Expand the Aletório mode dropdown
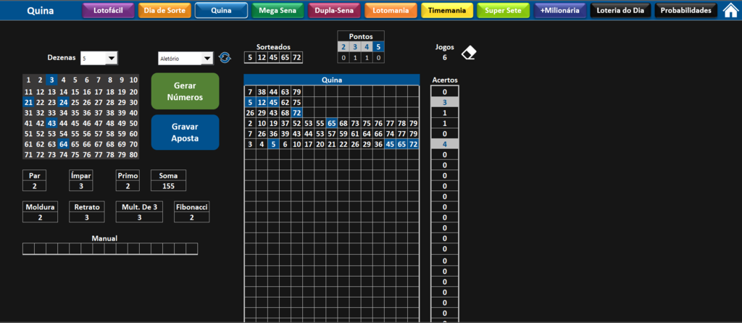 coord(207,58)
